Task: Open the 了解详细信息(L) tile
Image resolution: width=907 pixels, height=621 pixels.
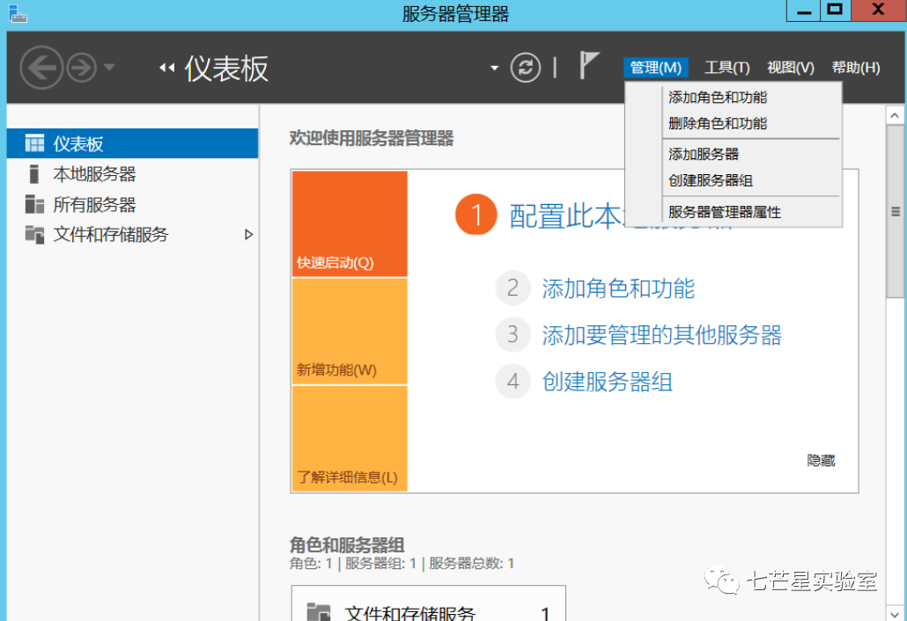Action: click(x=350, y=439)
